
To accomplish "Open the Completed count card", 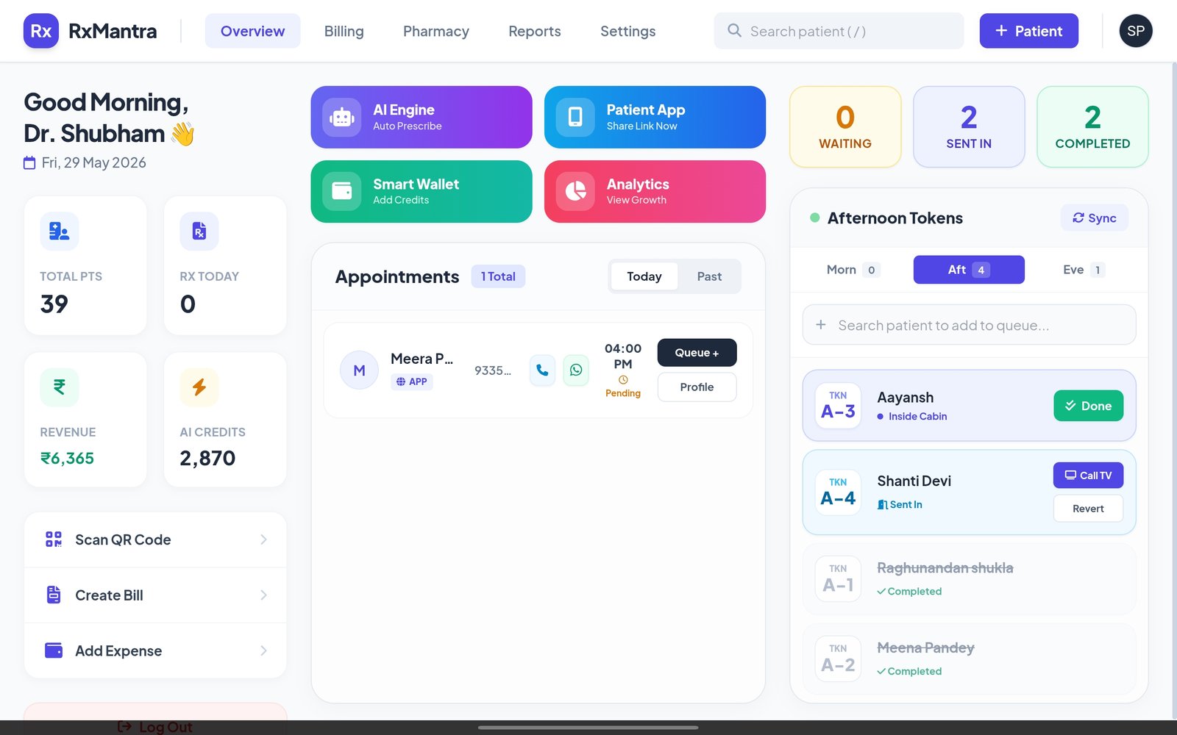I will [1092, 127].
